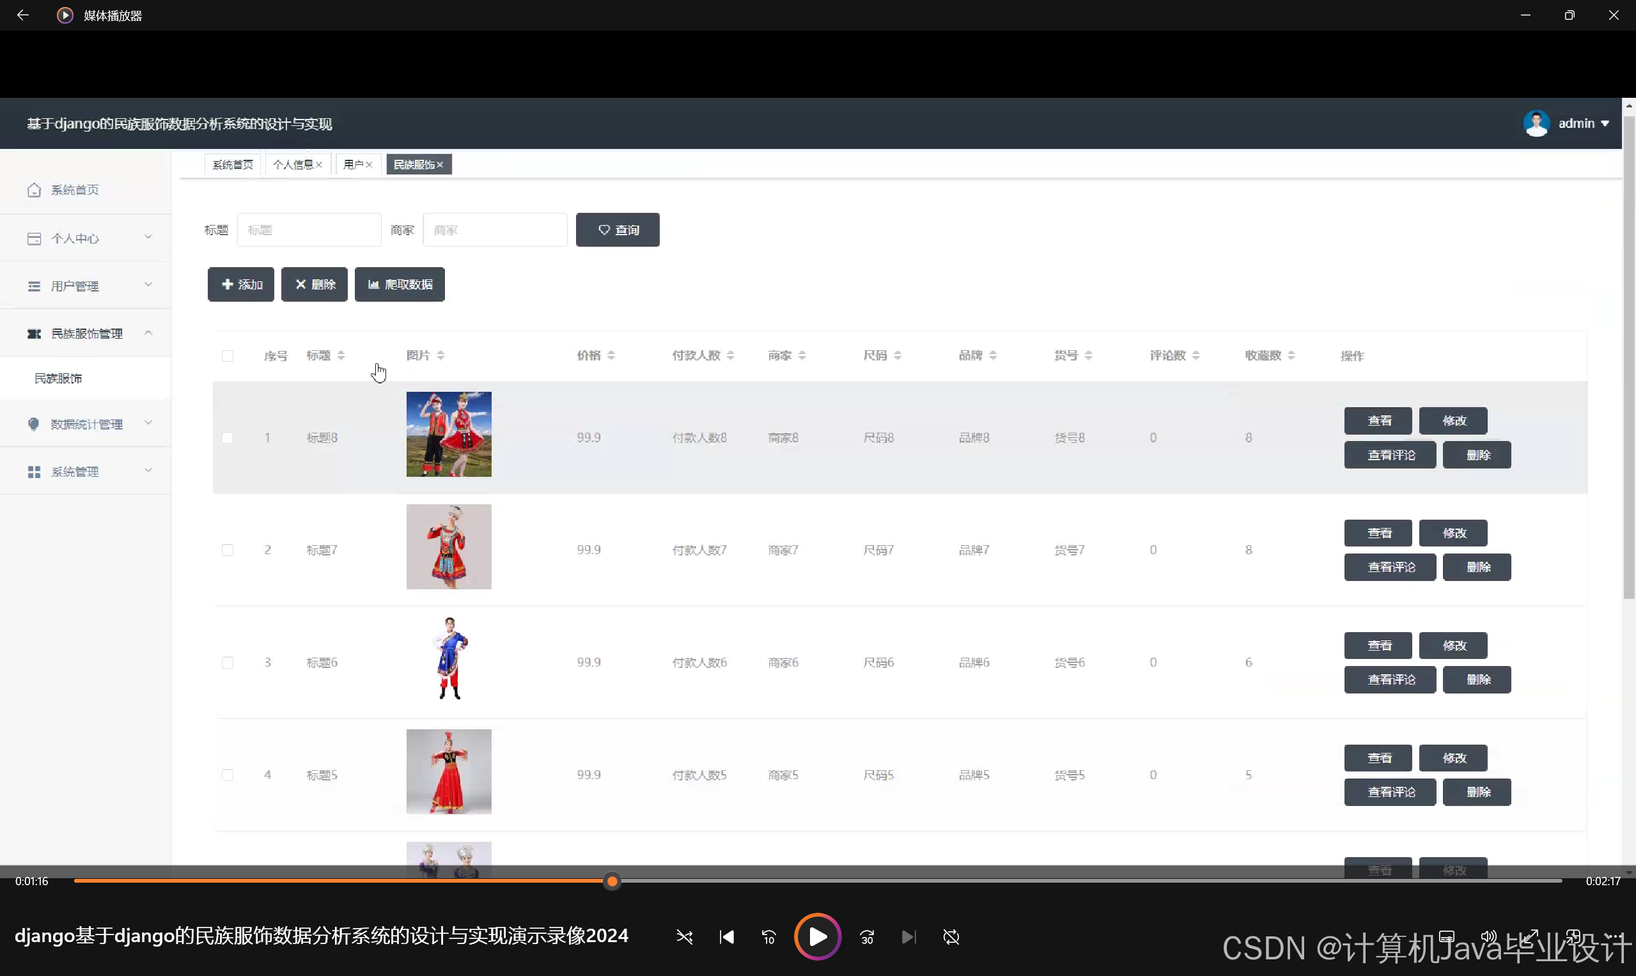Viewport: 1636px width, 976px height.
Task: Click the page vertical scrollbar thumb
Action: click(1629, 359)
